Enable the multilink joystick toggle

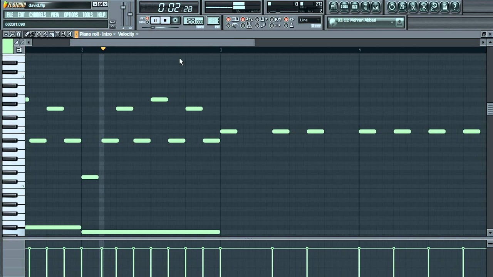pyautogui.click(x=290, y=25)
